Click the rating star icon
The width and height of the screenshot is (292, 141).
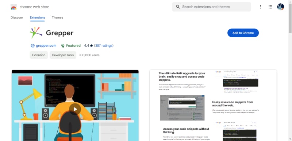91,46
